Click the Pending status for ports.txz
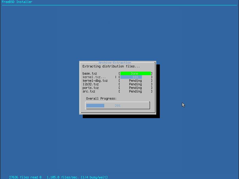The image size is (239, 179). pos(135,88)
